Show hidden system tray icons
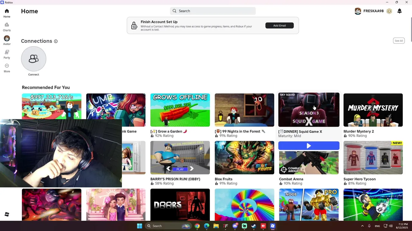 click(362, 226)
